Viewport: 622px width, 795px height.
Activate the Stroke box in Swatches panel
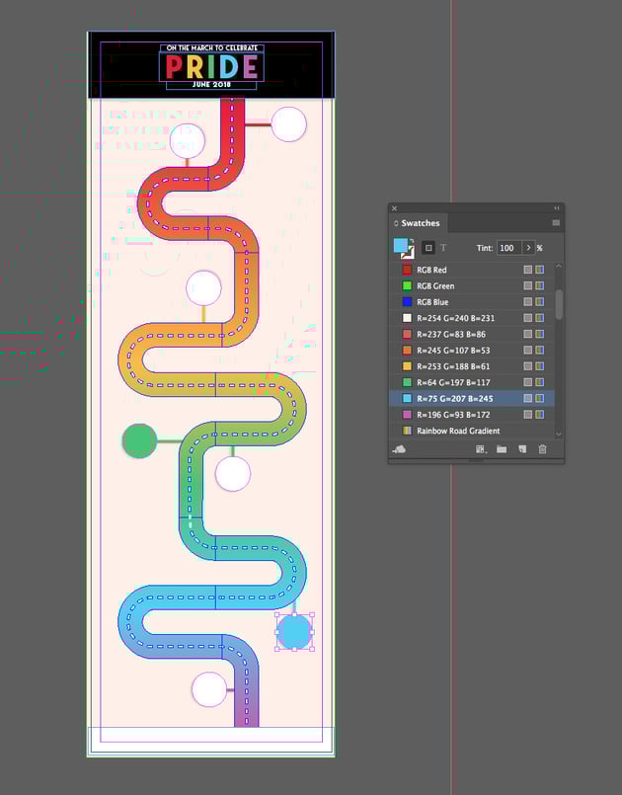pyautogui.click(x=410, y=252)
